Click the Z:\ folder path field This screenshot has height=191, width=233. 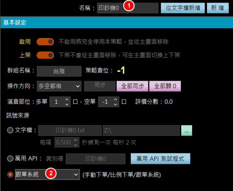point(141,131)
